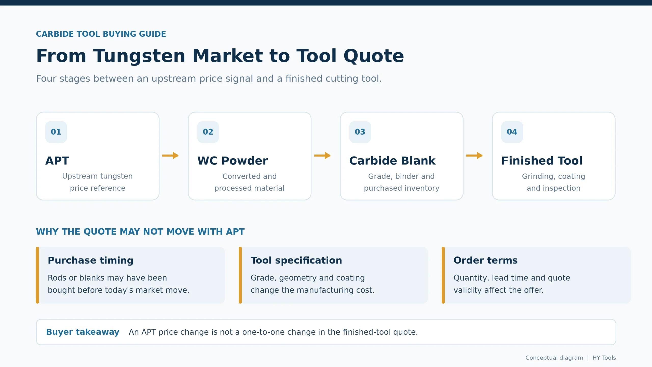Select the Finished Tool stage heading

(x=542, y=161)
